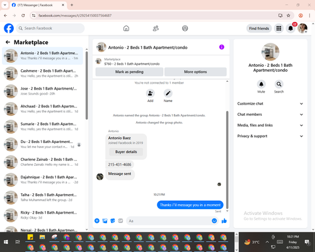The height and width of the screenshot is (252, 315).
Task: Open the Cashmere conversation
Action: [42, 74]
